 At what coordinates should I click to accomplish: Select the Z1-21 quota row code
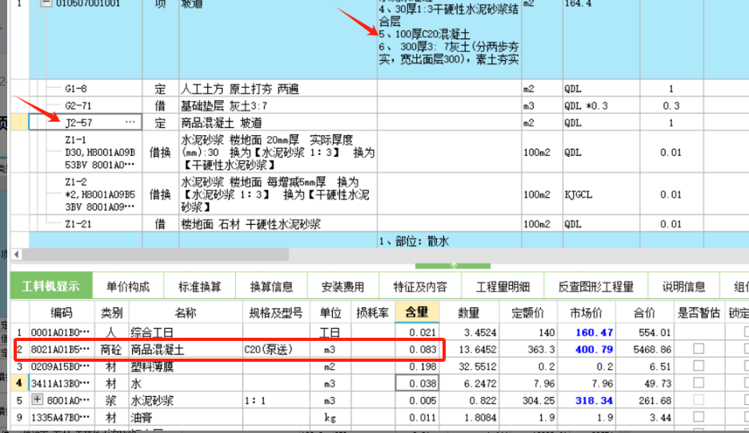[x=78, y=223]
